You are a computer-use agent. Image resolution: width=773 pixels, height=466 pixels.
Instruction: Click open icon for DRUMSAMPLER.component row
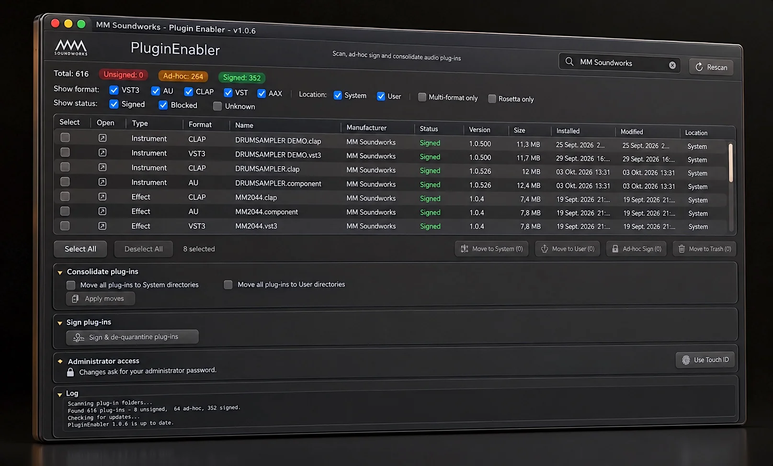click(102, 182)
